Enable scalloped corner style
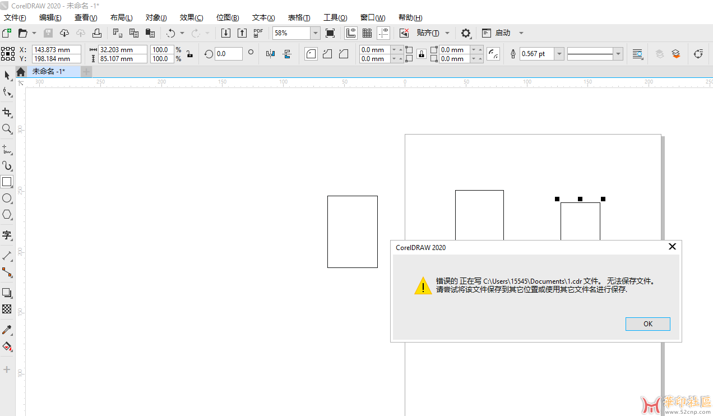This screenshot has height=416, width=713. point(327,54)
